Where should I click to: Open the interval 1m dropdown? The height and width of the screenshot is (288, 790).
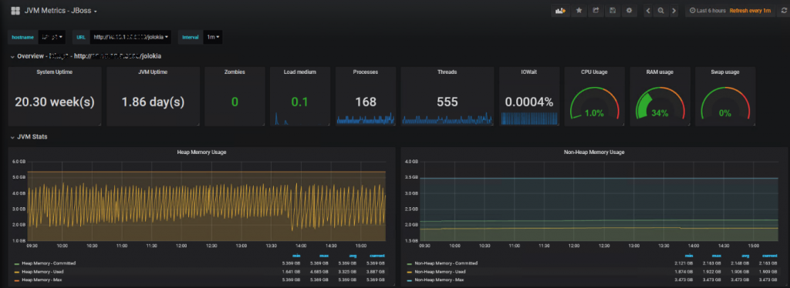[x=213, y=37]
